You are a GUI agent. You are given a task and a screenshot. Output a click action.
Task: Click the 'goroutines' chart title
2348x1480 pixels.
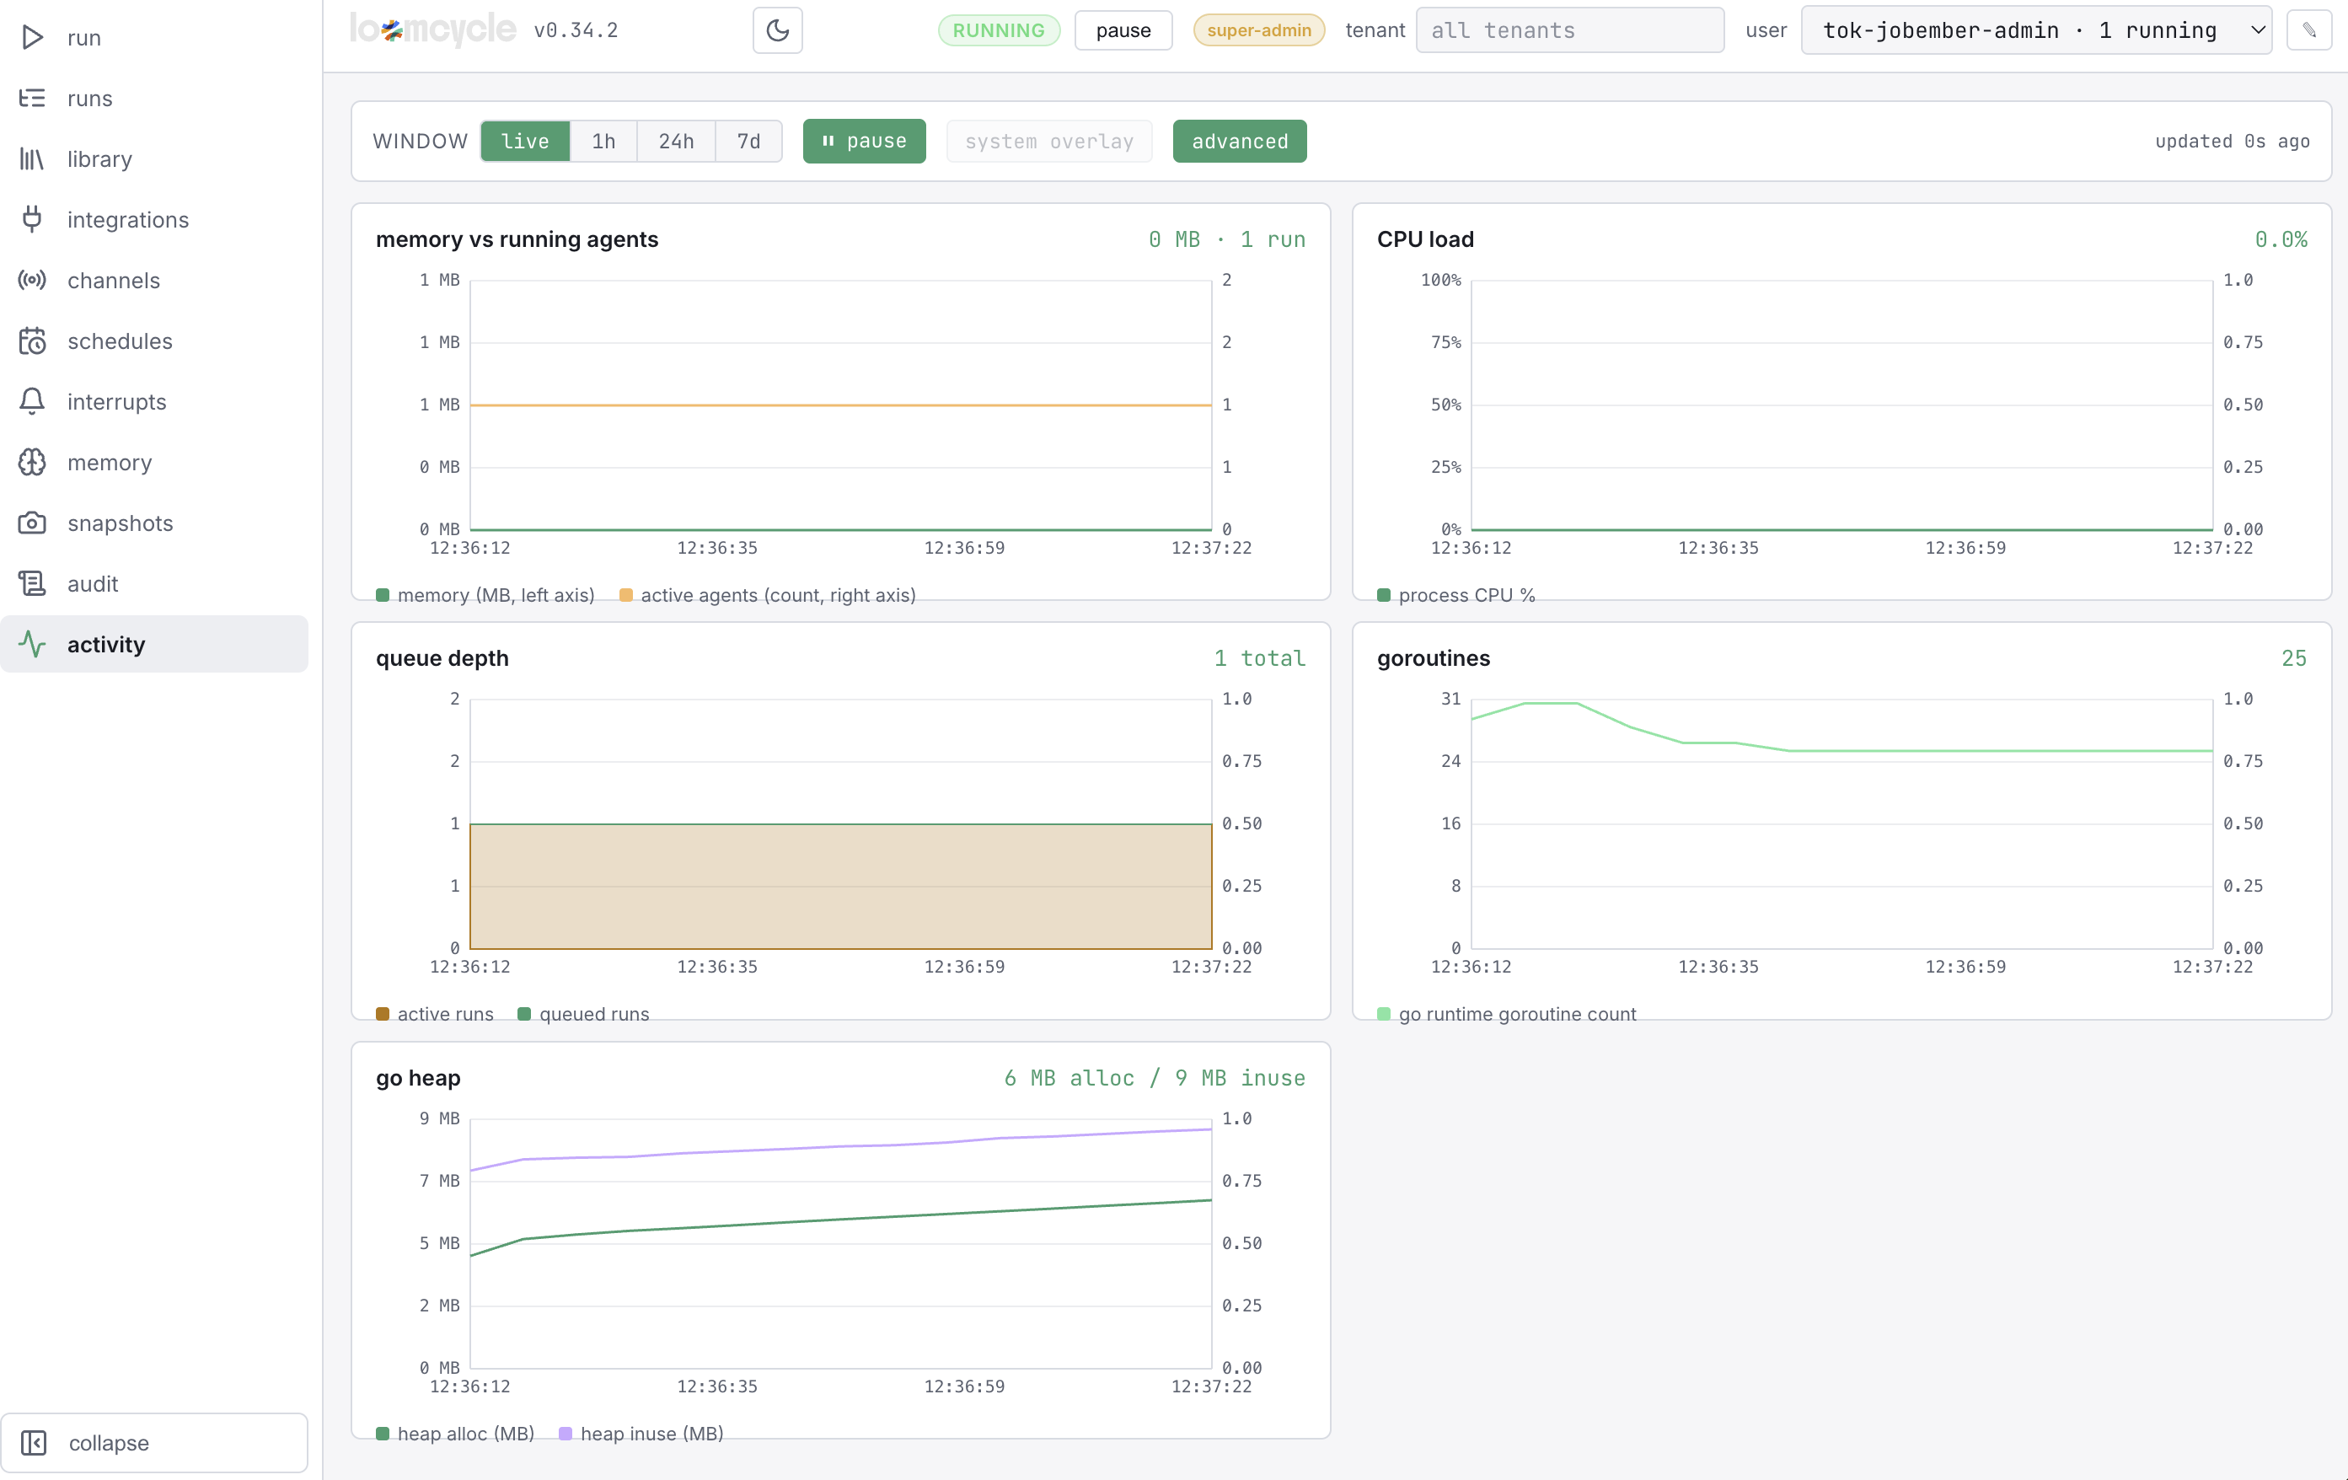[1434, 659]
